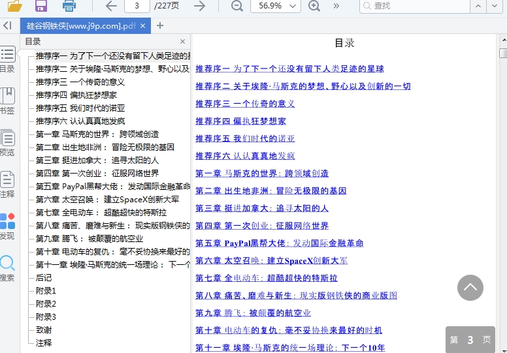Viewport: 507px width, 353px height.
Task: Go to the next page arrow
Action: point(199,6)
